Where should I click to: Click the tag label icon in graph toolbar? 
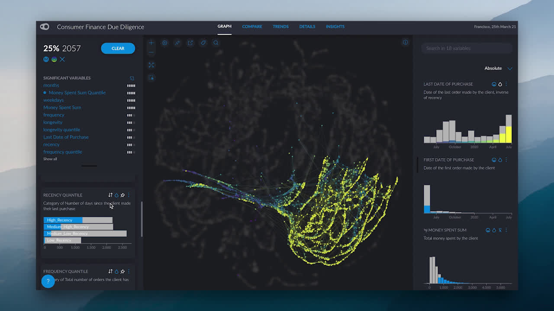coord(203,43)
